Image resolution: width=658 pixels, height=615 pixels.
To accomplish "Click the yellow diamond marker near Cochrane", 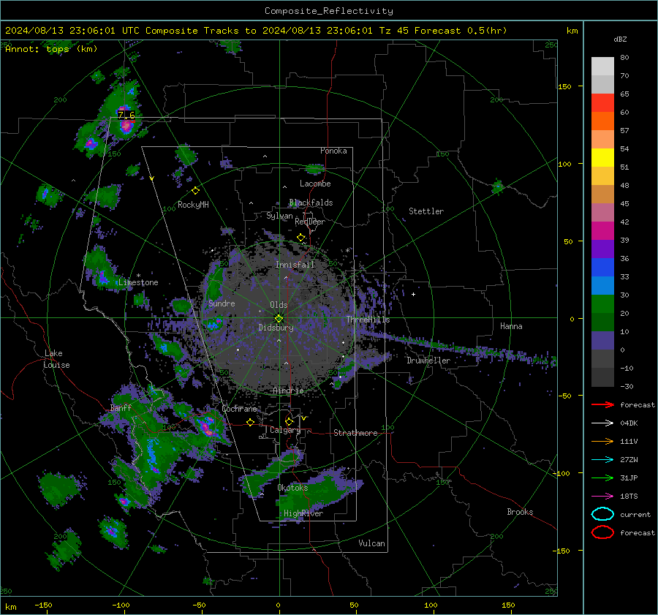I will 251,423.
